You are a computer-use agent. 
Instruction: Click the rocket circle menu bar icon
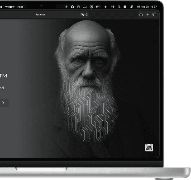pos(91,7)
